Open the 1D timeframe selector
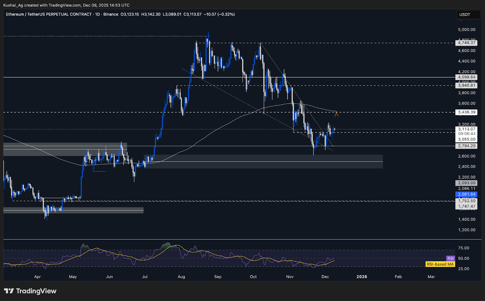 (x=98, y=14)
